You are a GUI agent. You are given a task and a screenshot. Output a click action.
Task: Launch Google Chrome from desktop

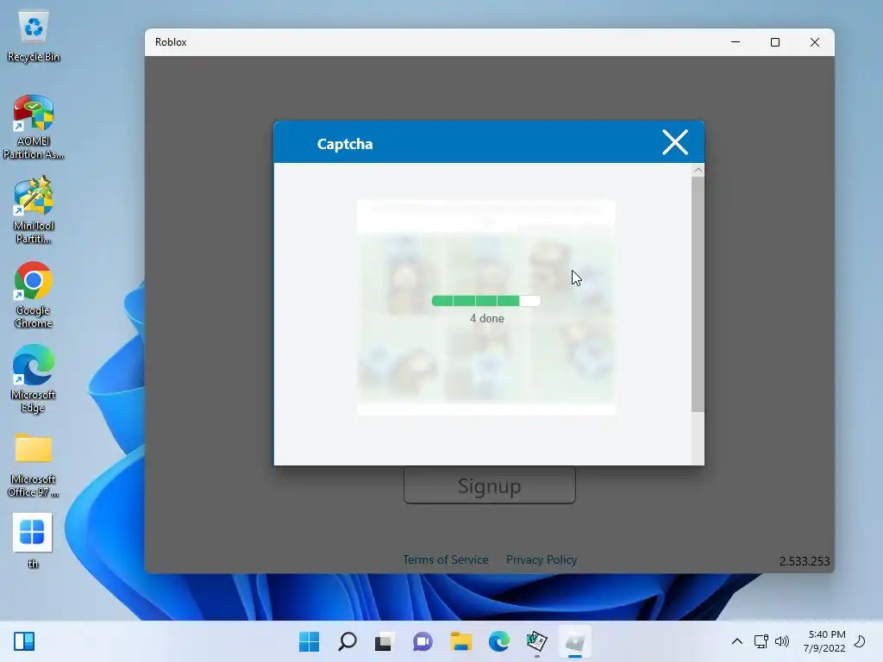pyautogui.click(x=34, y=295)
